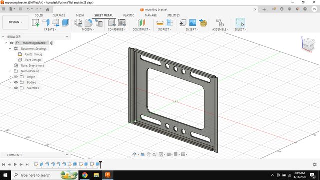The image size is (320, 180).
Task: Open the CONFIGURE dropdown menu
Action: [117, 29]
